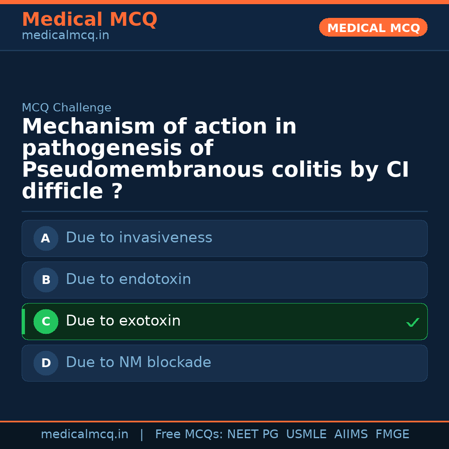Select the "Due to NM blockade" answer text
Image resolution: width=449 pixels, height=449 pixels.
(138, 363)
